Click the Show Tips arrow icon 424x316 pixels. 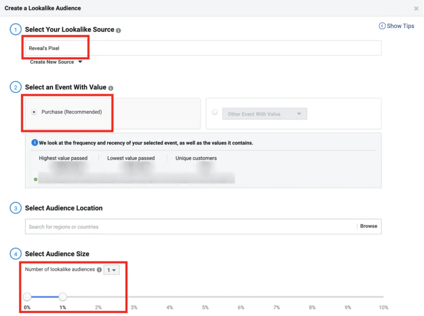tap(382, 26)
